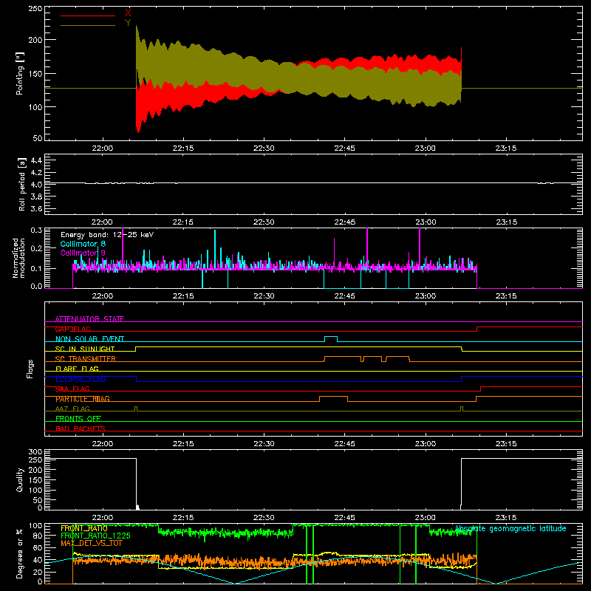Click the SC_IN_SUNLIGHT flag label
Screen dimensions: 591x591
point(85,349)
